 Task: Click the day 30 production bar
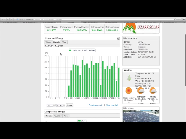[x=117, y=89]
